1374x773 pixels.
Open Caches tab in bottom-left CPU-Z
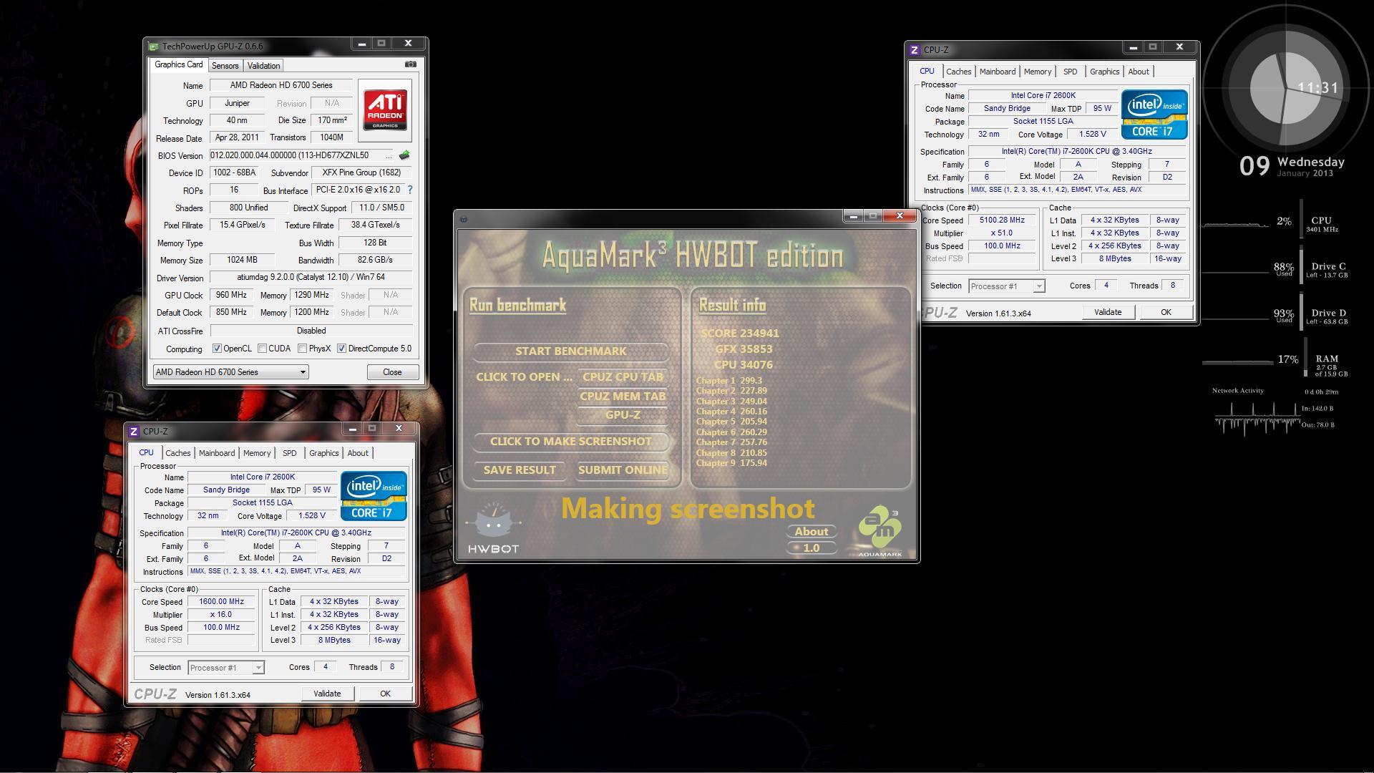click(178, 453)
